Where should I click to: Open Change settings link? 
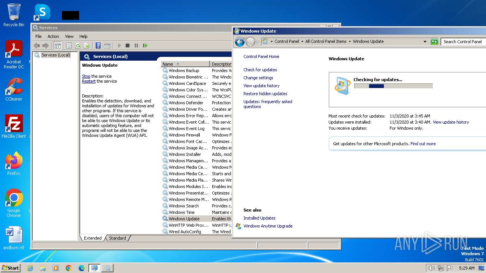click(x=258, y=78)
